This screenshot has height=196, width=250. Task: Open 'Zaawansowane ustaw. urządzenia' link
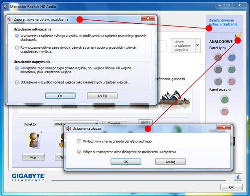click(x=221, y=22)
